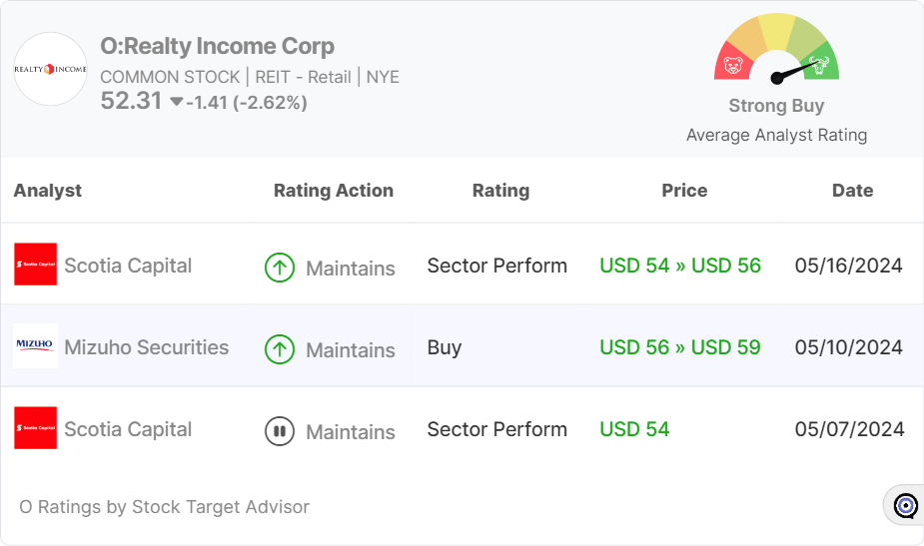This screenshot has height=546, width=924.
Task: Click the Scotia Capital logo dated 05/07/2024
Action: (x=36, y=429)
